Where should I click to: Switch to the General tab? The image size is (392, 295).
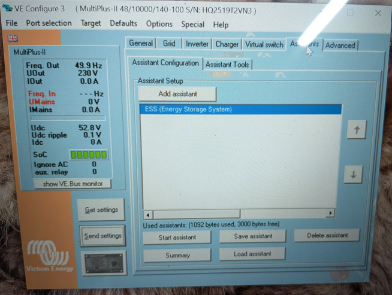141,43
